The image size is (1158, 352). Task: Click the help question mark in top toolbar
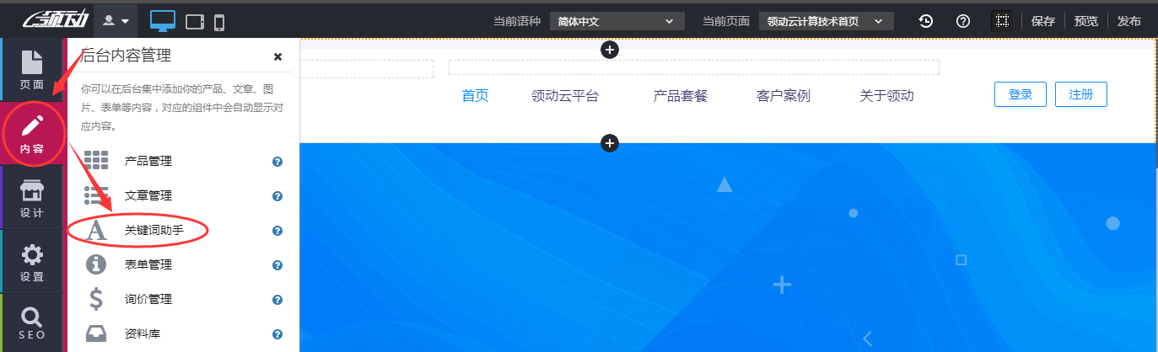(962, 21)
